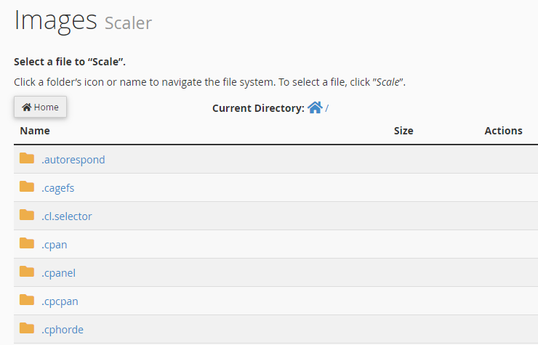Browse into the .cpcpan folder name
The height and width of the screenshot is (345, 538).
60,301
